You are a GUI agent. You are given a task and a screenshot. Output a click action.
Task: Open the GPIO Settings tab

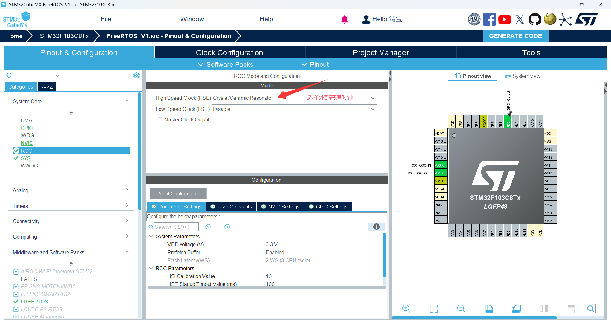click(x=328, y=207)
